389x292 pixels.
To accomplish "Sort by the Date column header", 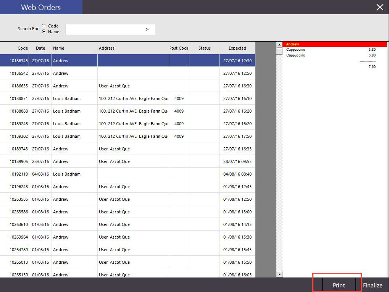I will click(x=40, y=48).
